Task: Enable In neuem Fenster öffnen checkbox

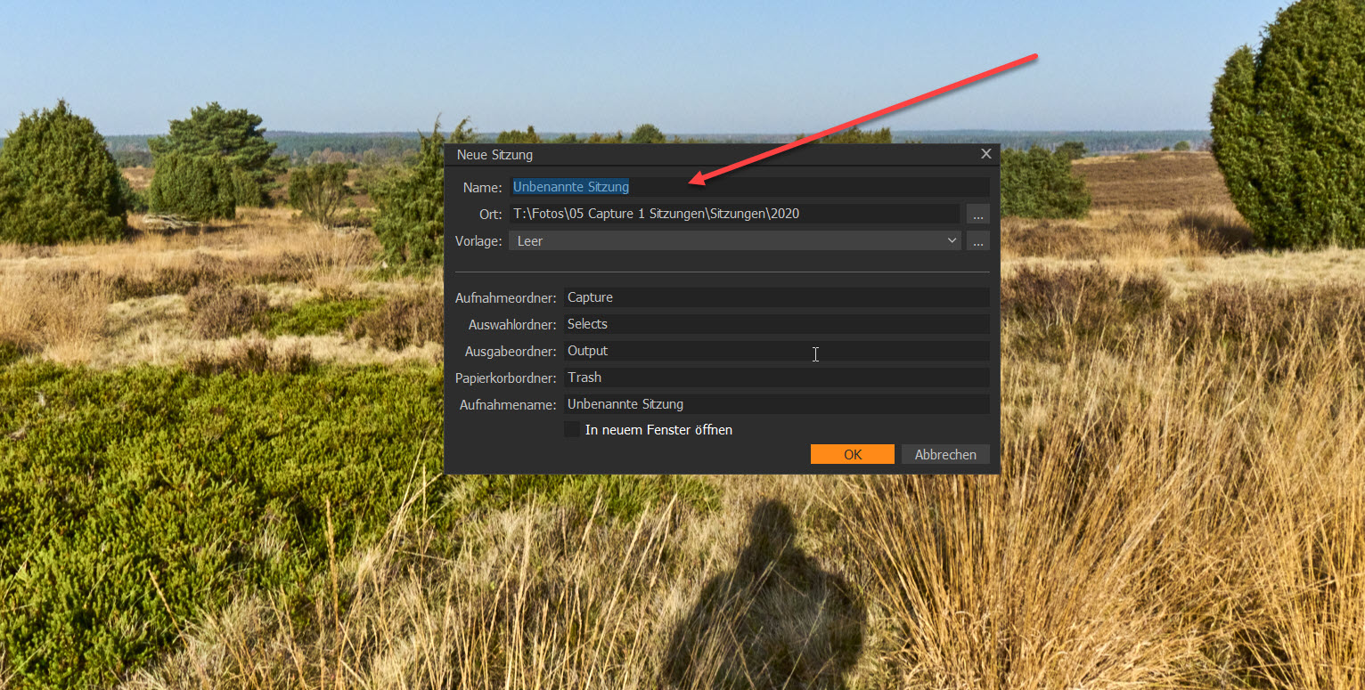Action: [572, 429]
